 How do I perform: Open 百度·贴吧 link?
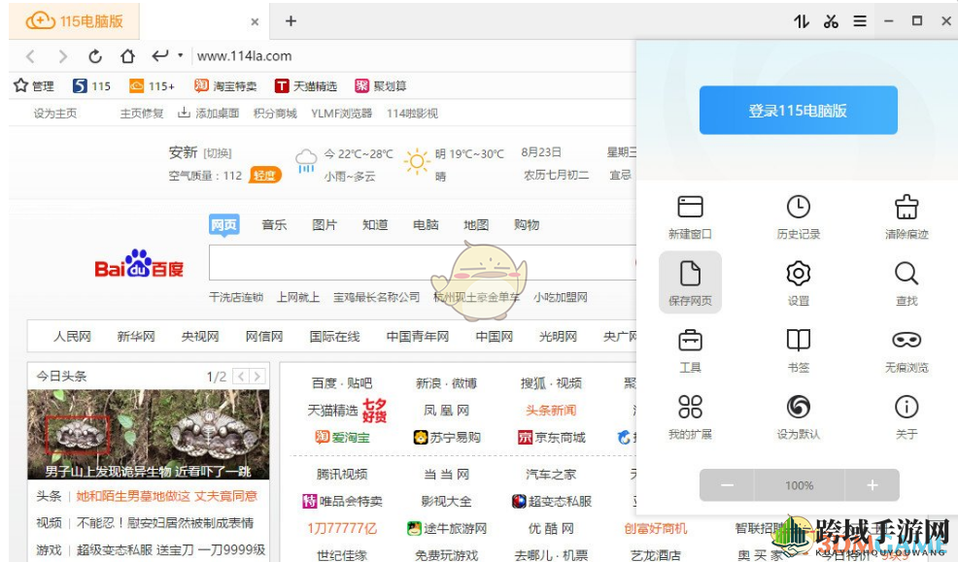click(x=342, y=383)
